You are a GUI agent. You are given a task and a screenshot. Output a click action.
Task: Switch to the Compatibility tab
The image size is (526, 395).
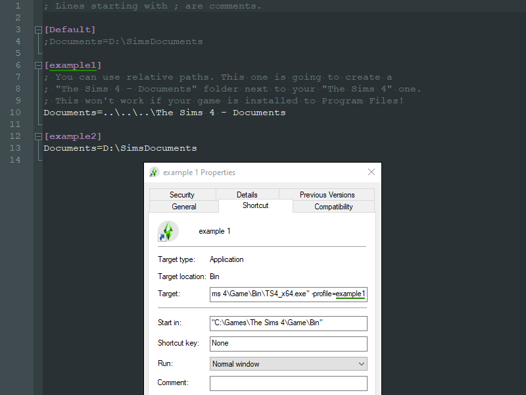(333, 207)
